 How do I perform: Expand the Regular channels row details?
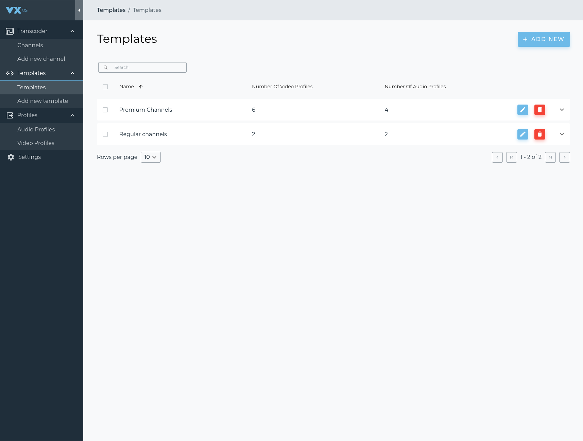[x=562, y=134]
